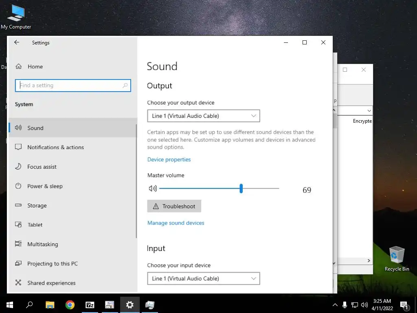The height and width of the screenshot is (313, 417).
Task: Switch to the taskbar app right of 7-Zip
Action: 110,305
